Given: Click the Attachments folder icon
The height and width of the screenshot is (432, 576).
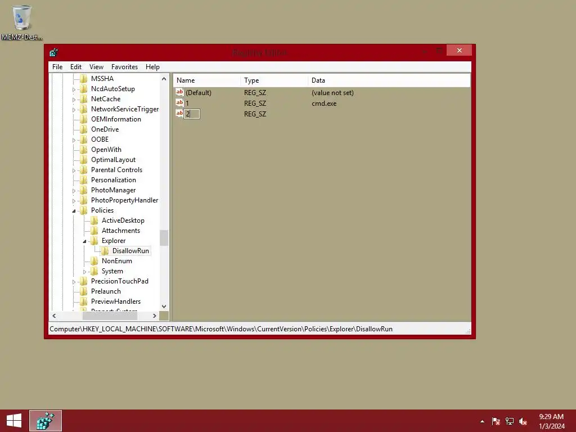Looking at the screenshot, I should 94,230.
